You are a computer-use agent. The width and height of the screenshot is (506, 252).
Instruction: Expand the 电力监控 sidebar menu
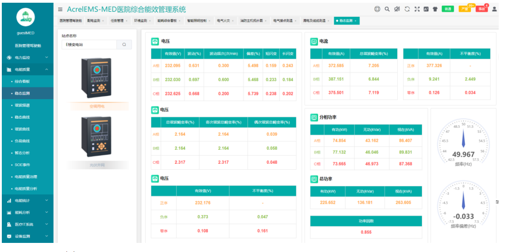(x=27, y=58)
